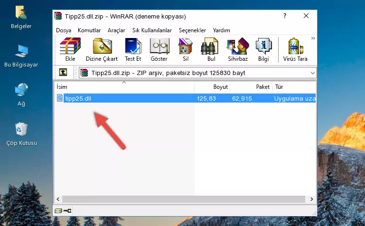Sort the list by Tür column
The width and height of the screenshot is (365, 226).
[x=294, y=87]
